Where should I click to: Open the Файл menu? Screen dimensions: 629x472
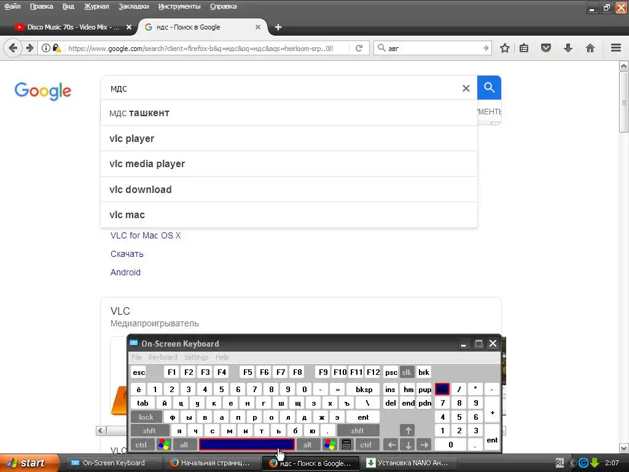coord(12,6)
